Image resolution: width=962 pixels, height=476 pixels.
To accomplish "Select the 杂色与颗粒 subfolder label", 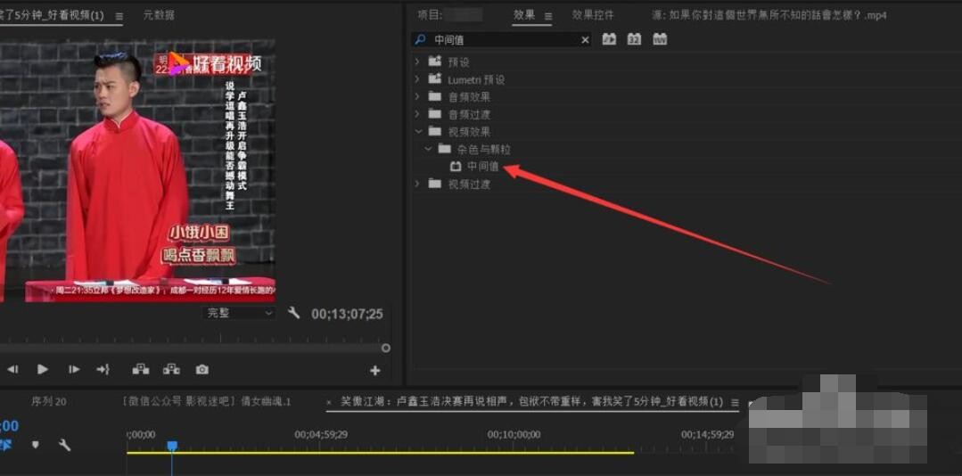I will point(483,149).
